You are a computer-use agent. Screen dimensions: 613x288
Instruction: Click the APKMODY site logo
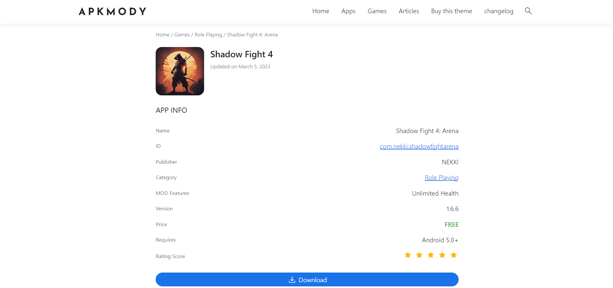tap(112, 12)
